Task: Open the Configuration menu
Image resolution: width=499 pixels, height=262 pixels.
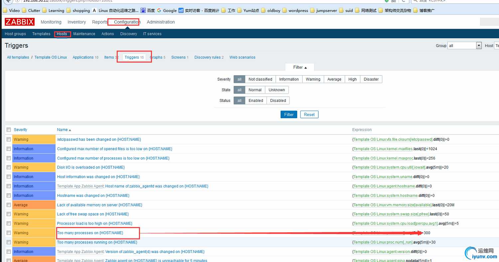Action: click(x=127, y=22)
